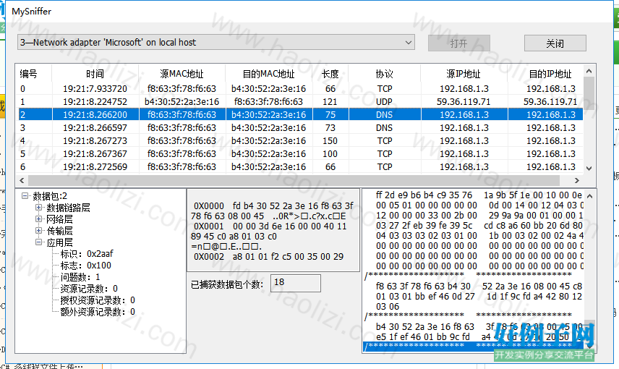The image size is (619, 369).
Task: Expand the 传输层 tree node
Action: pyautogui.click(x=39, y=230)
